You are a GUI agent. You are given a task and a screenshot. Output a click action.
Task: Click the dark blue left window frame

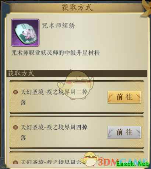tap(3, 85)
